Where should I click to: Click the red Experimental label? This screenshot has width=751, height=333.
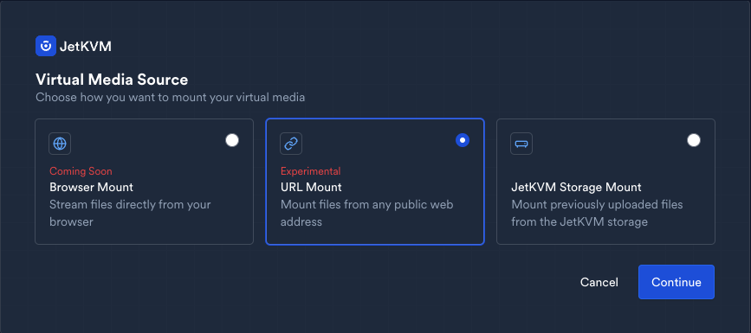[311, 171]
